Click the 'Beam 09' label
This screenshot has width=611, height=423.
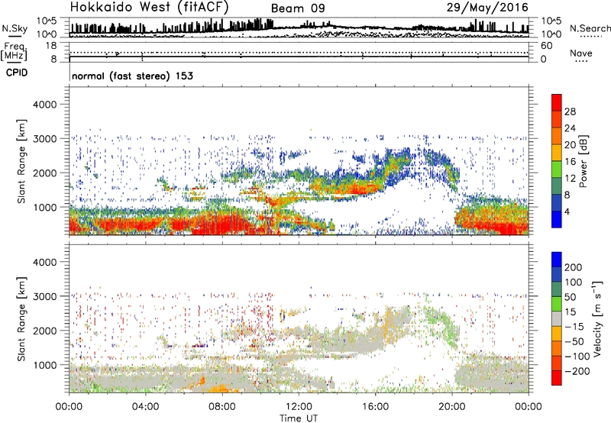pos(298,8)
